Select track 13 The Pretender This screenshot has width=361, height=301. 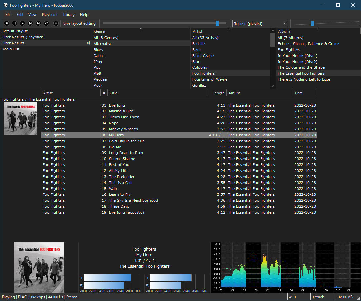(179, 177)
